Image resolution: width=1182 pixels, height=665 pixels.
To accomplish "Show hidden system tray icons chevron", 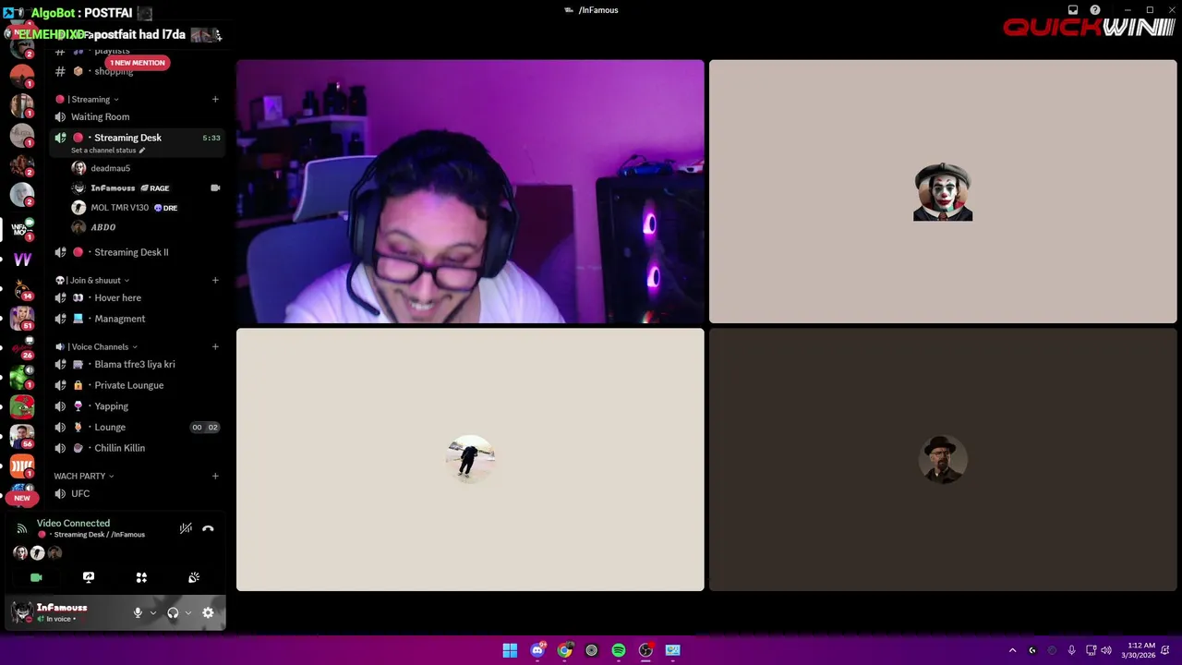I will coord(1012,650).
